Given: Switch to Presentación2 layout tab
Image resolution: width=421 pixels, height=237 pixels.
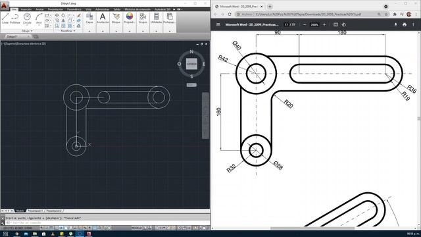Looking at the screenshot, I should (54, 211).
